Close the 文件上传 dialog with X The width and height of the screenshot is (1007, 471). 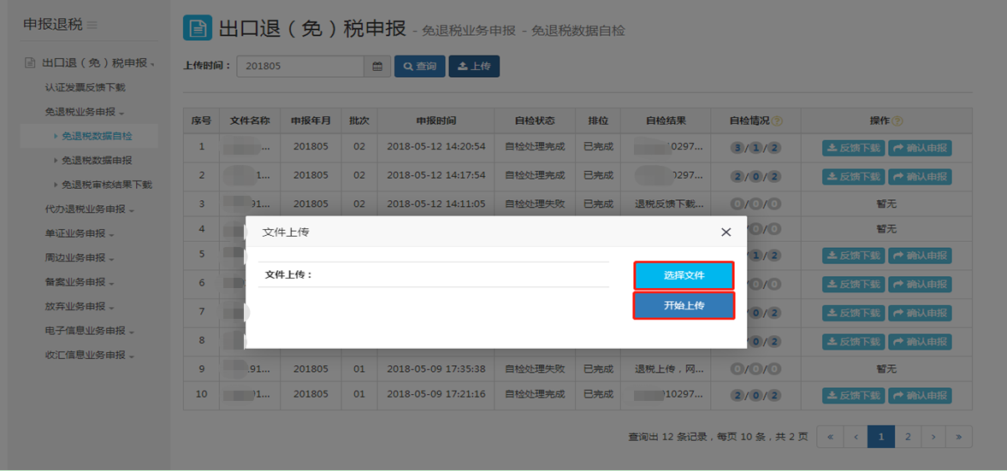pyautogui.click(x=726, y=233)
